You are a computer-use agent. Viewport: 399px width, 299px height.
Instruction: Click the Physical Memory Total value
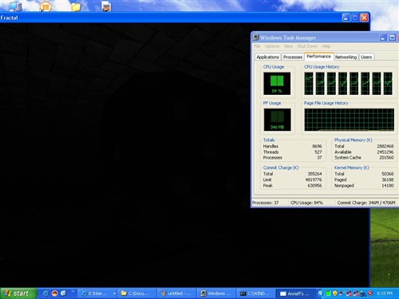pos(385,146)
